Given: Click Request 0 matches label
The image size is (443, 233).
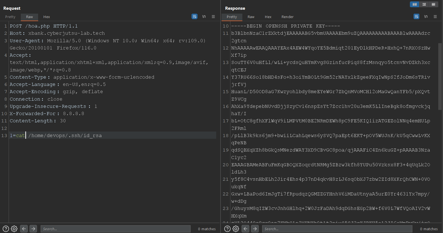Looking at the screenshot, I should click(207, 229).
